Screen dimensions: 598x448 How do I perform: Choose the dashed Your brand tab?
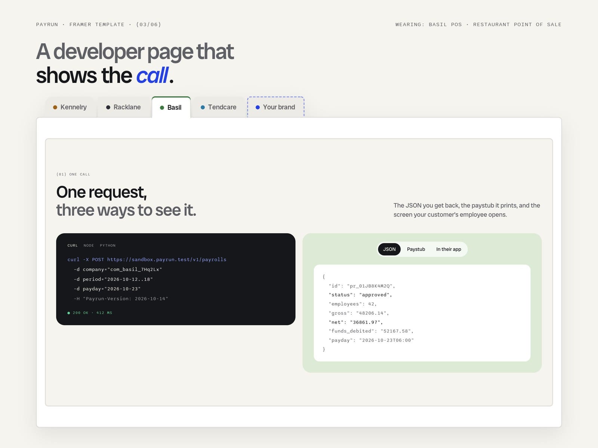pyautogui.click(x=275, y=107)
